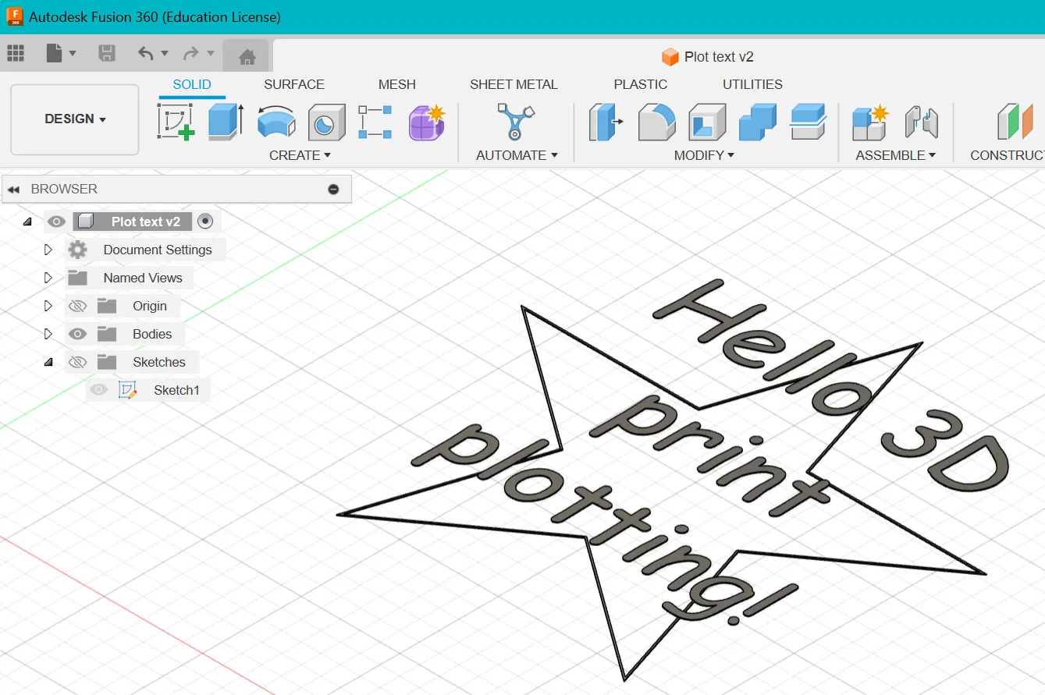Select the Extrude tool
1045x695 pixels.
[226, 122]
